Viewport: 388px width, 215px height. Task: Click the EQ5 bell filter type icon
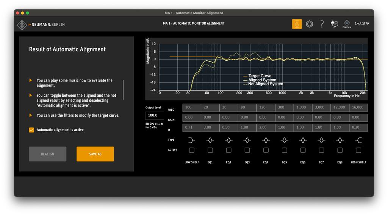(284, 140)
